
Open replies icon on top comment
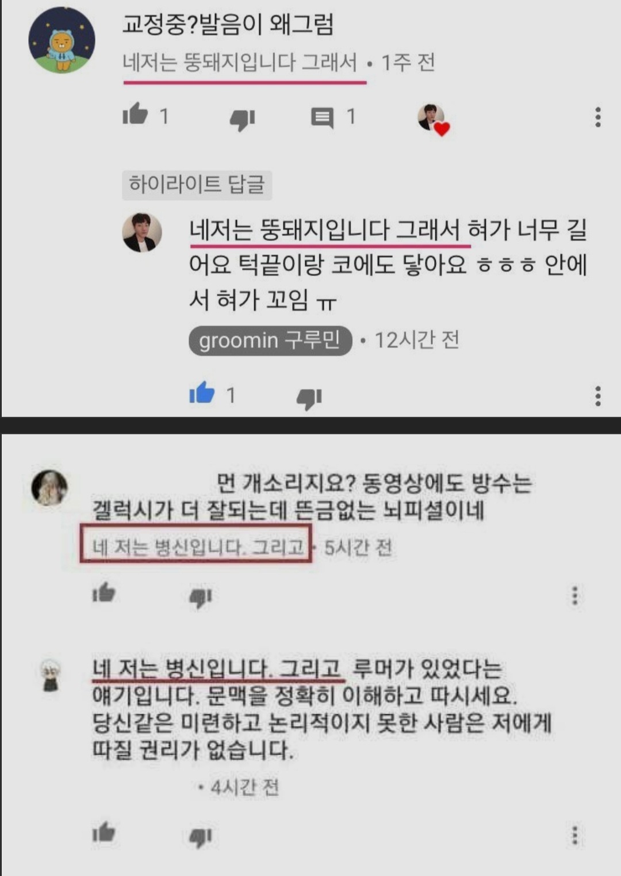click(x=322, y=118)
